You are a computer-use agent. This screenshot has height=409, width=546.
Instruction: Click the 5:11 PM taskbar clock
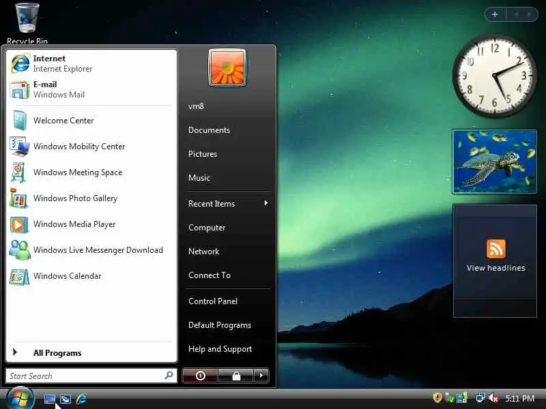(519, 398)
